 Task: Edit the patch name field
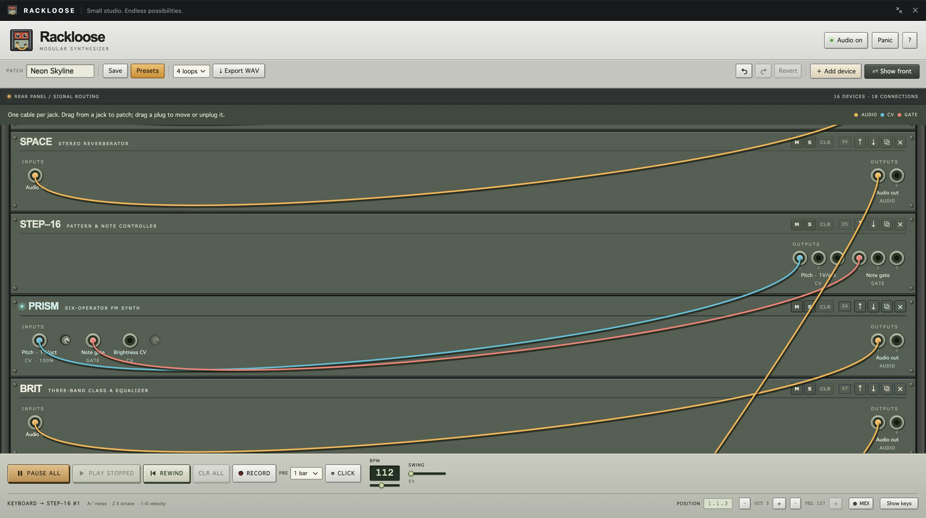click(x=60, y=71)
